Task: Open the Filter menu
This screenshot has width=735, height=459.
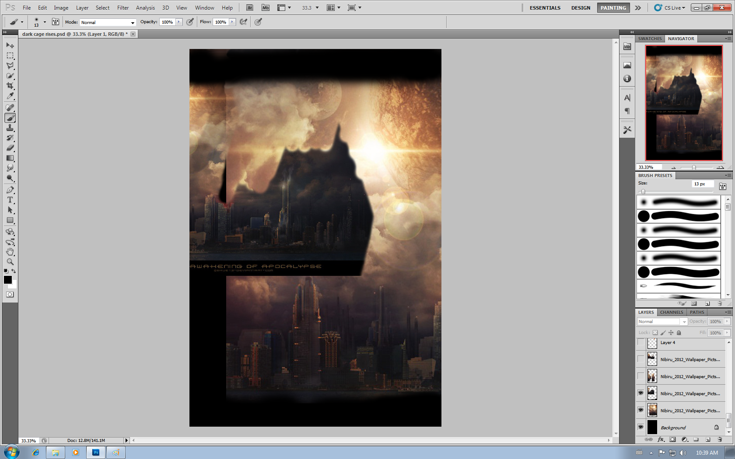Action: click(x=122, y=7)
